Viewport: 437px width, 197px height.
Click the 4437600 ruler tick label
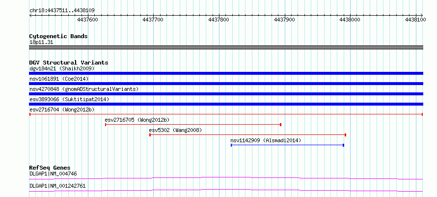(87, 20)
